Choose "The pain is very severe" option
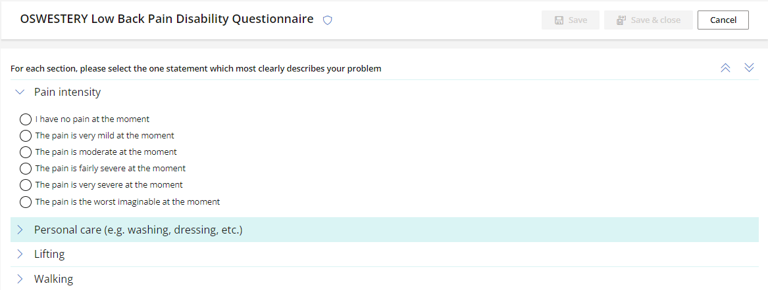Viewport: 768px width, 290px height. pyautogui.click(x=25, y=185)
